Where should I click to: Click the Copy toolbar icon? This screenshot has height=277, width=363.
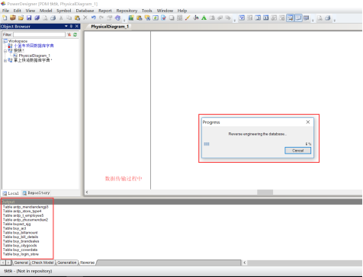coord(69,18)
